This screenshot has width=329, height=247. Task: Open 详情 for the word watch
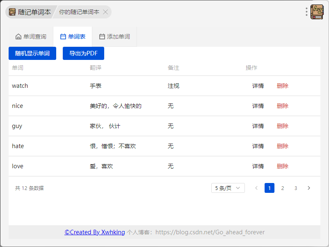point(258,86)
